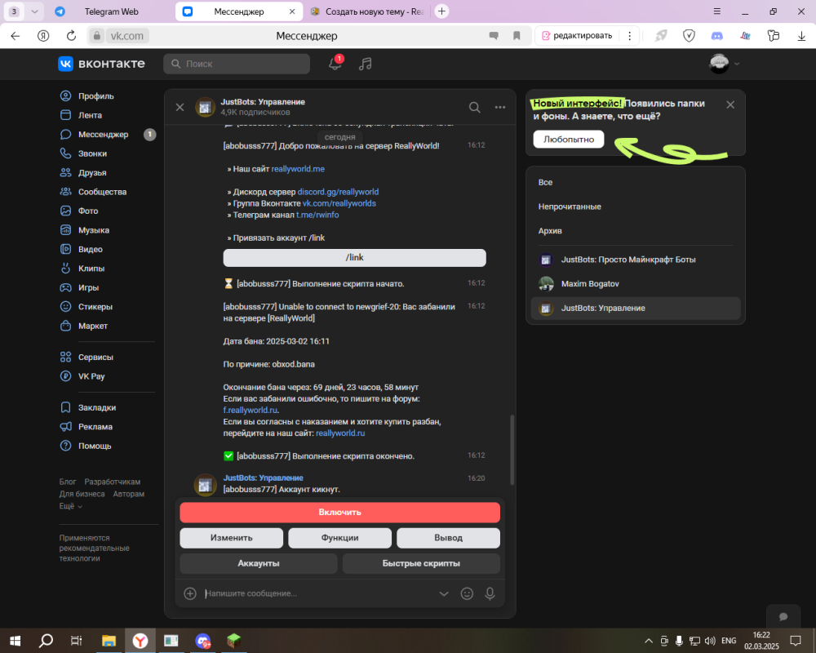
Task: Open reallyworld.me site link
Action: [298, 169]
